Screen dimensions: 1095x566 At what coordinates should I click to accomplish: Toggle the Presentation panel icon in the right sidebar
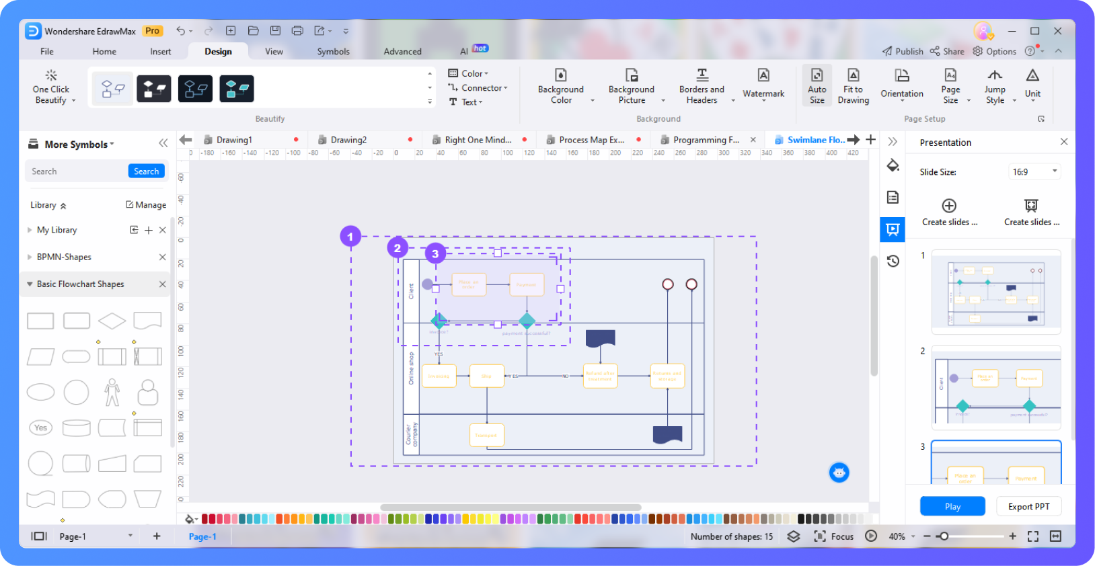(893, 229)
